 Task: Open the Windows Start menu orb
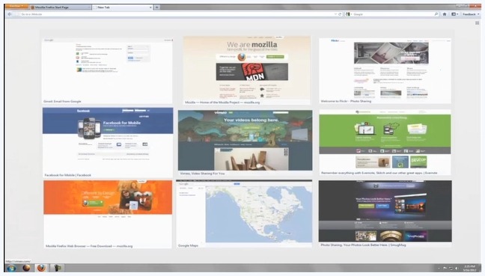[11, 268]
